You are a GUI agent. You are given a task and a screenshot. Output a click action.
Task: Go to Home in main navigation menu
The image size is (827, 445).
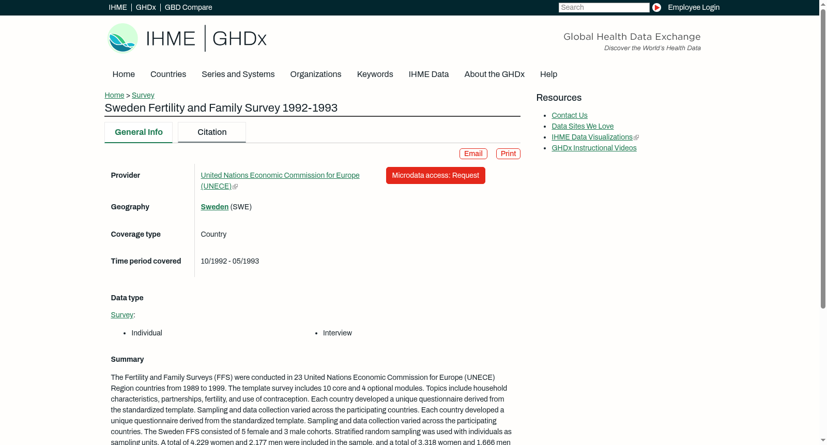124,74
